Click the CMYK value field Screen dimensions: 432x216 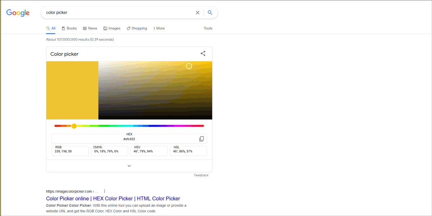[110, 151]
